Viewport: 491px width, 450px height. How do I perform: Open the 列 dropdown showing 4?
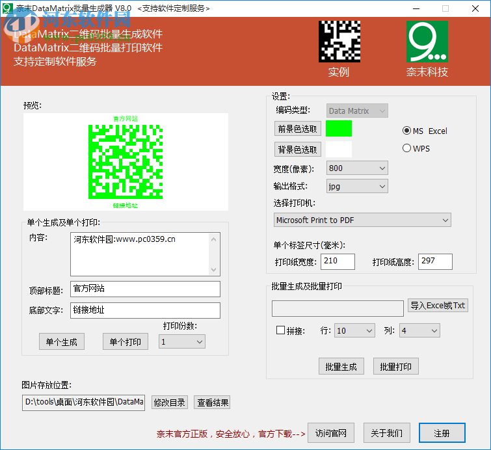(419, 331)
